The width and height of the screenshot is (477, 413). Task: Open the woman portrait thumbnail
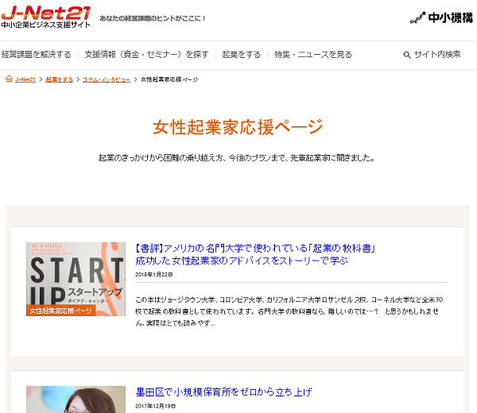[76, 399]
